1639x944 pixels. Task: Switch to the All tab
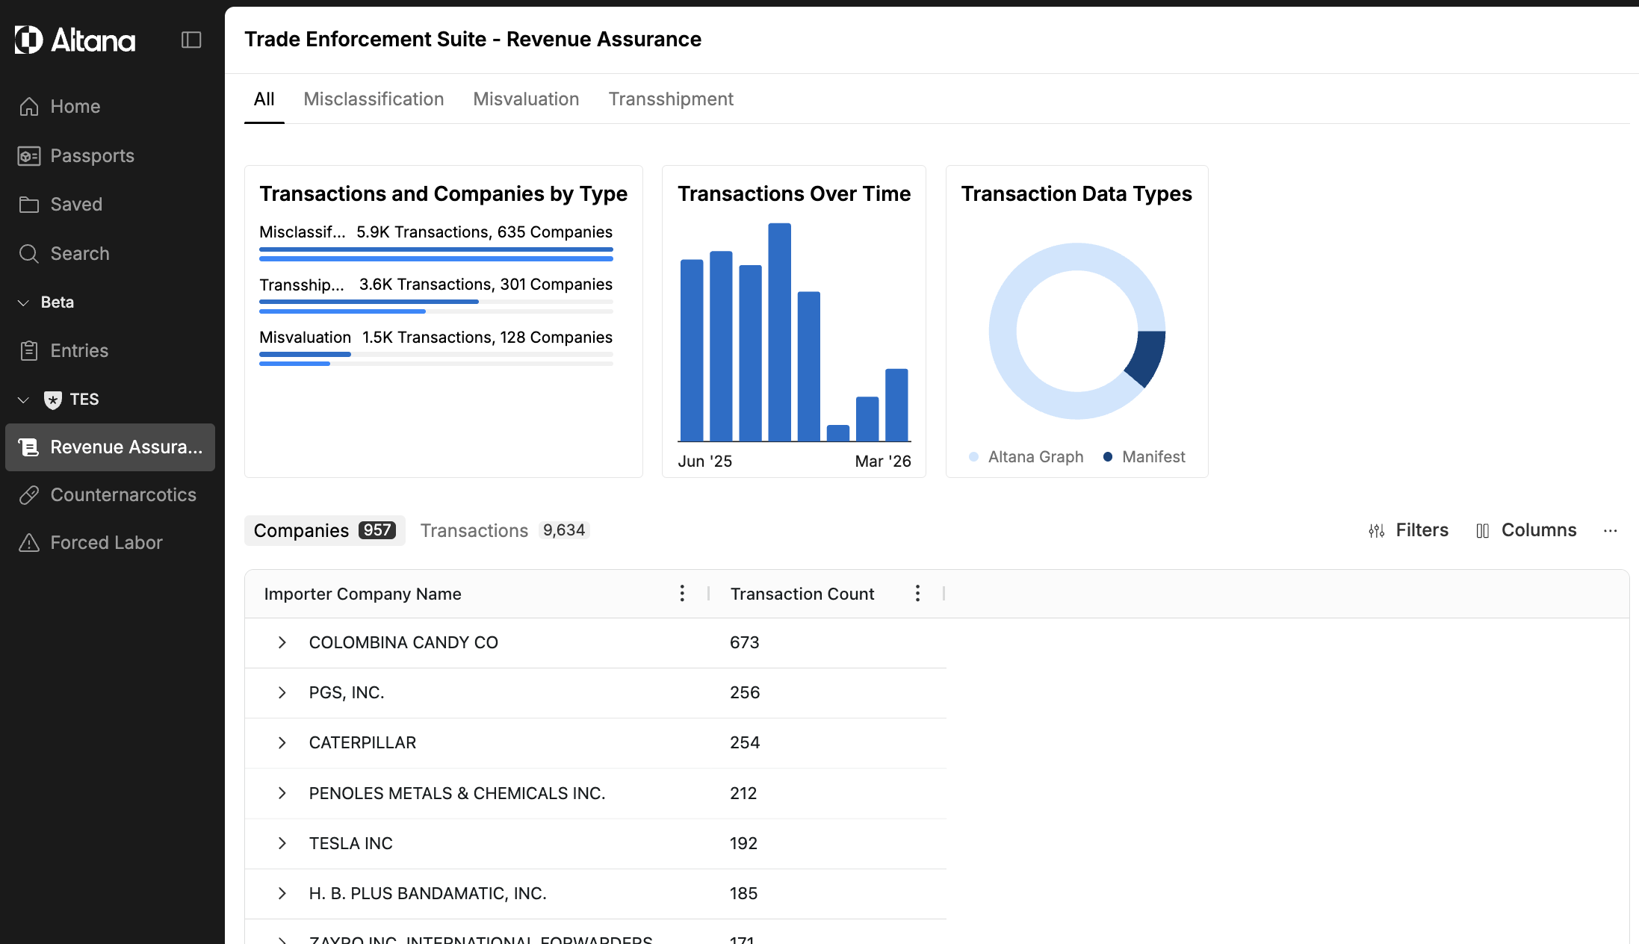click(x=264, y=99)
